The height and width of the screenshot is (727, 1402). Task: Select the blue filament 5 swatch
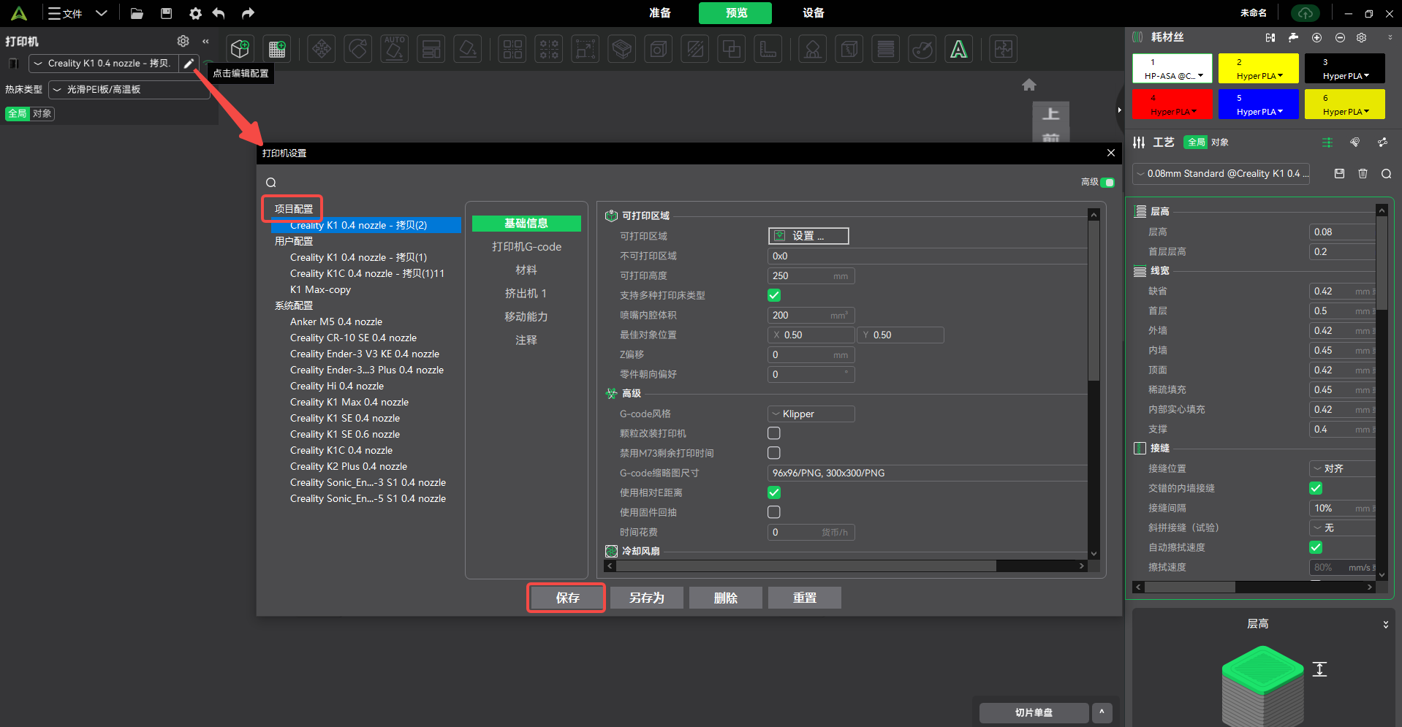[1259, 104]
